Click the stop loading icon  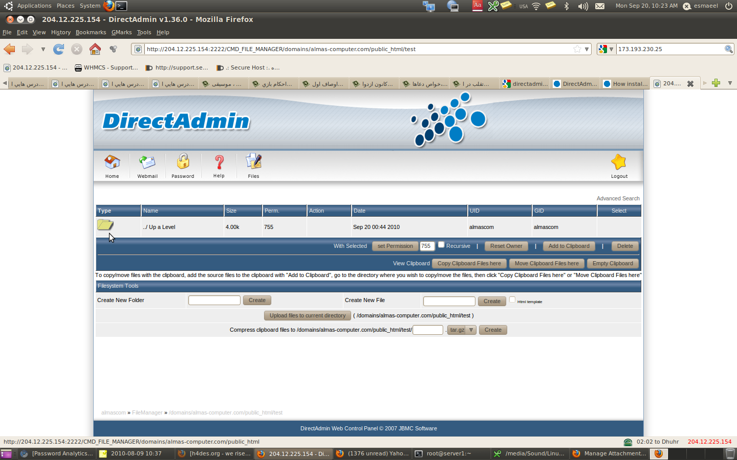77,49
